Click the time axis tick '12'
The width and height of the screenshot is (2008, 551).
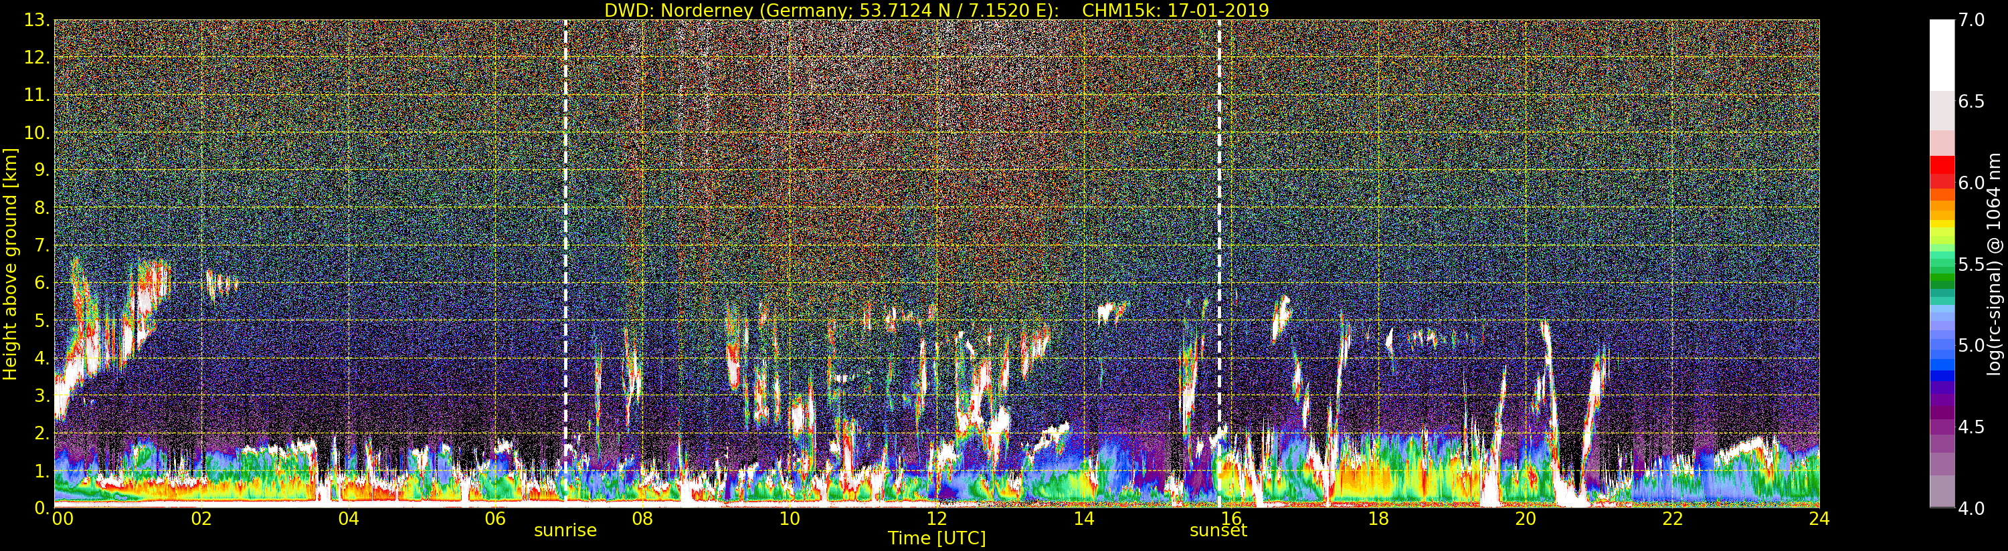click(936, 518)
